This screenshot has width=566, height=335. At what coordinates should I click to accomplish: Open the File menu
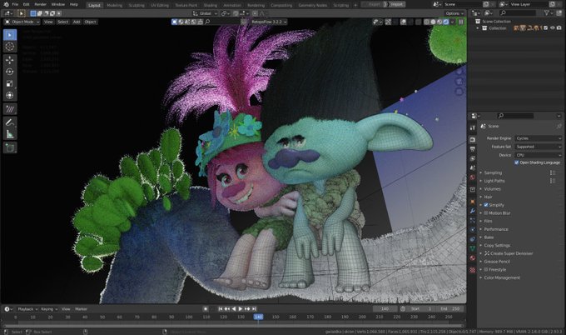pyautogui.click(x=15, y=4)
